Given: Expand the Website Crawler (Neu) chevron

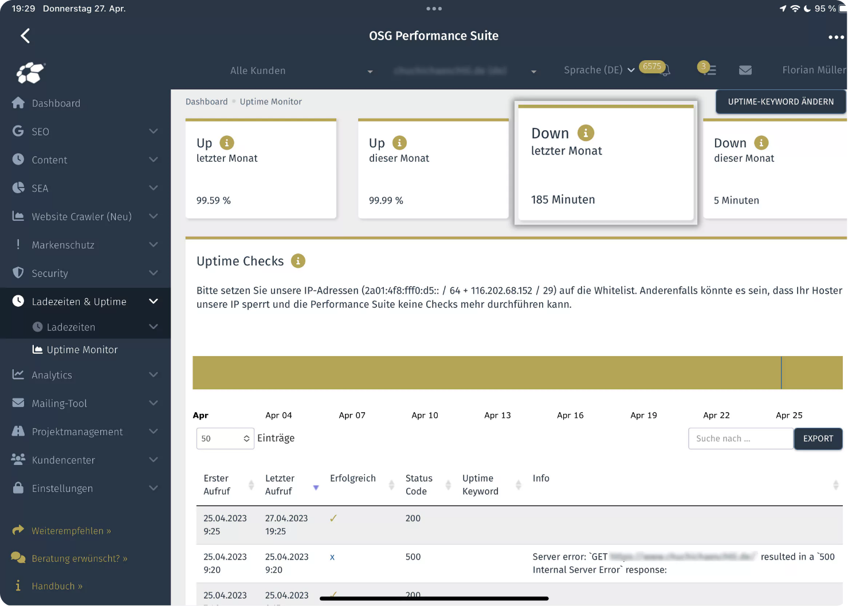Looking at the screenshot, I should 154,216.
